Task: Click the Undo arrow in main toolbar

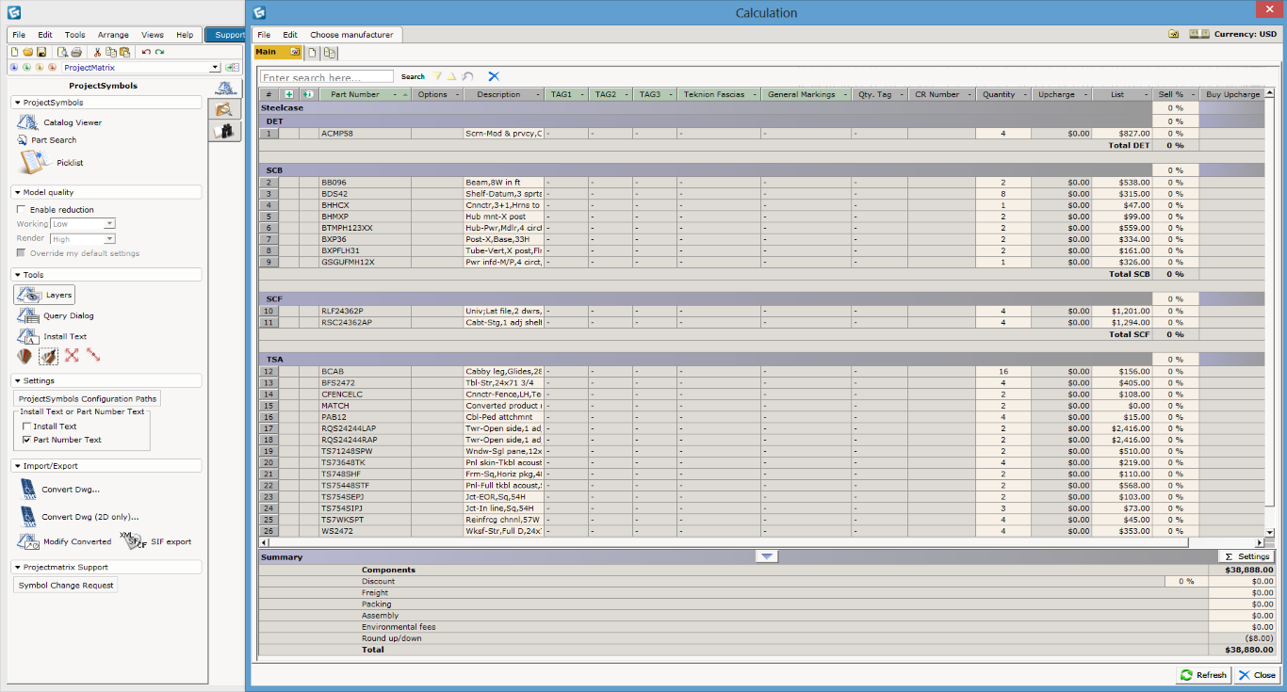Action: (146, 52)
